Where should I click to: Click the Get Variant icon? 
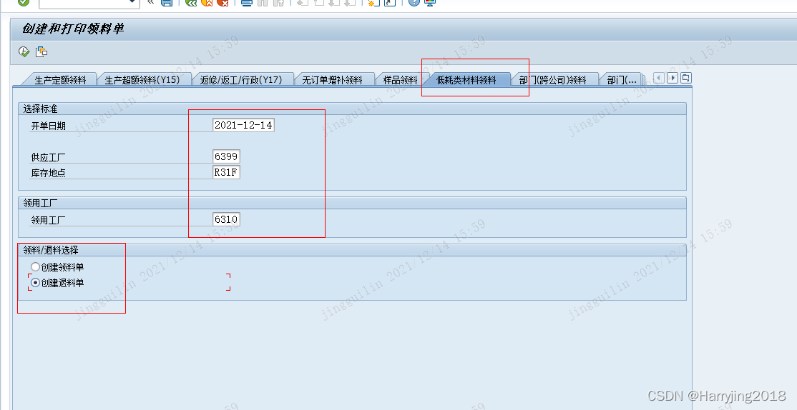tap(41, 51)
